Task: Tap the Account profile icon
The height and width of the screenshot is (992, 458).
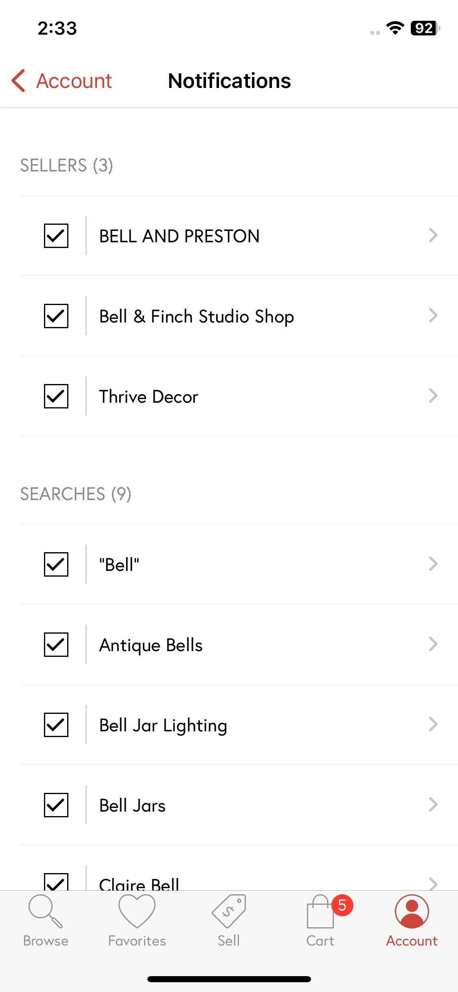Action: click(412, 911)
